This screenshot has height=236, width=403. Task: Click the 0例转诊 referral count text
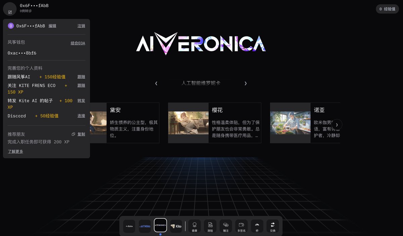click(x=26, y=11)
